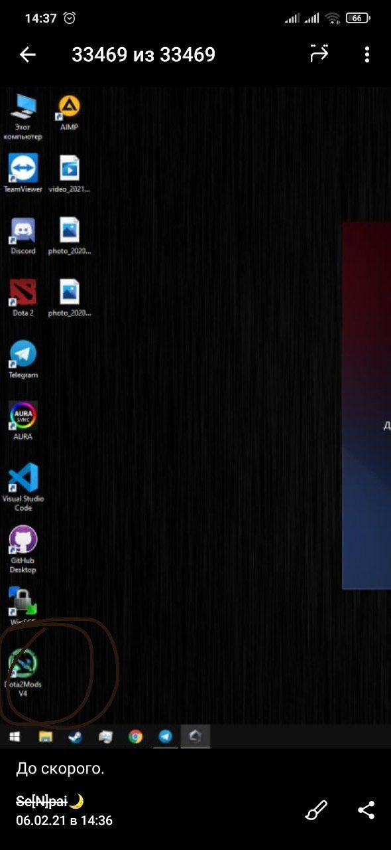The width and height of the screenshot is (391, 850).
Task: Select the photo_2020 file beside Discord
Action: tap(69, 236)
